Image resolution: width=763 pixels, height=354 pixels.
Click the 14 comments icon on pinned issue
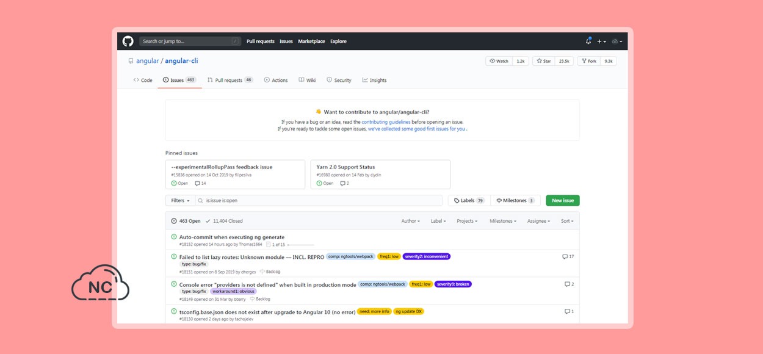click(x=200, y=184)
